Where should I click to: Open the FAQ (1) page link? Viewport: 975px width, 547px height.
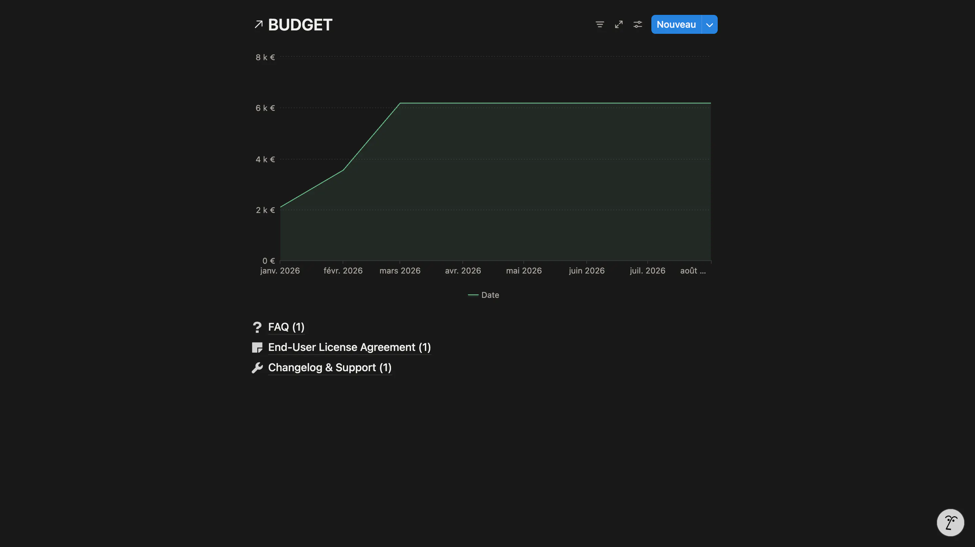pyautogui.click(x=286, y=327)
